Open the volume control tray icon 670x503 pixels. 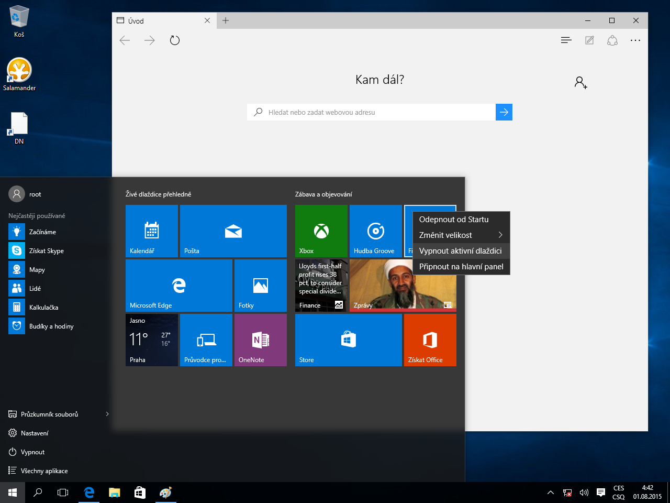click(x=584, y=493)
